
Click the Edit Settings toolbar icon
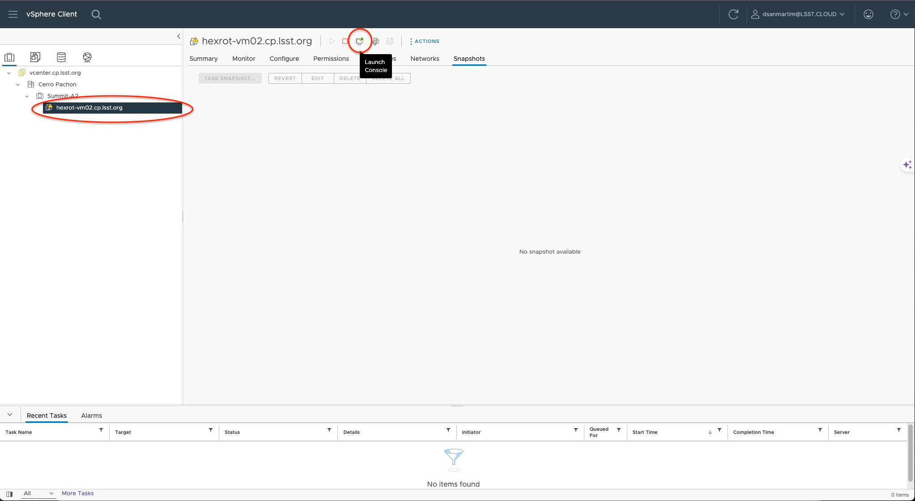(x=376, y=41)
